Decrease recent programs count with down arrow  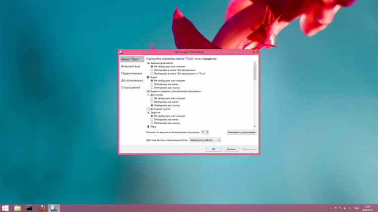click(x=207, y=133)
